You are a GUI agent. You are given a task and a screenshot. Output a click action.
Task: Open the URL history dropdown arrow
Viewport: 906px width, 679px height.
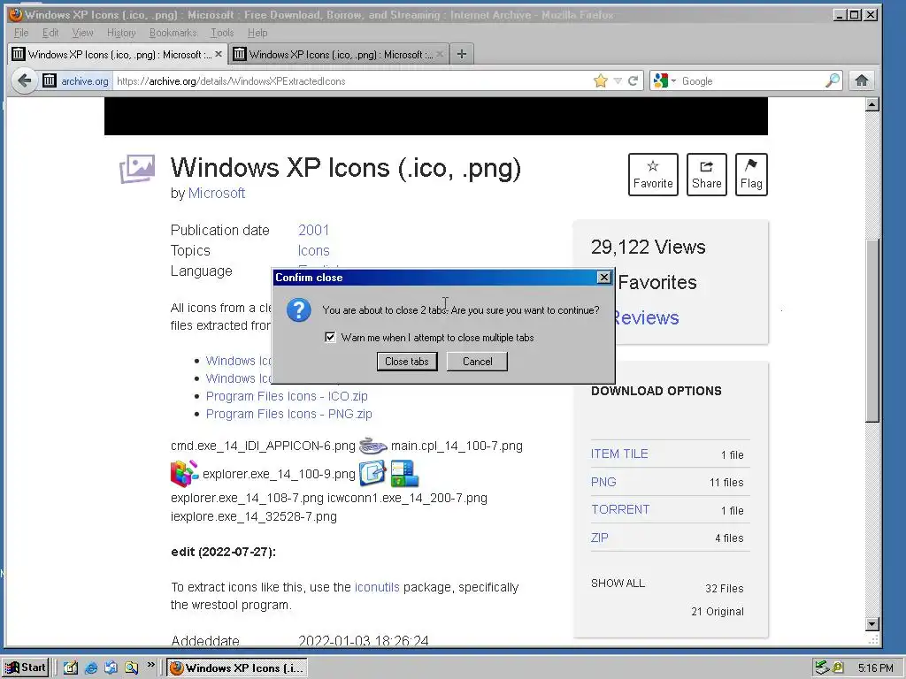click(617, 80)
